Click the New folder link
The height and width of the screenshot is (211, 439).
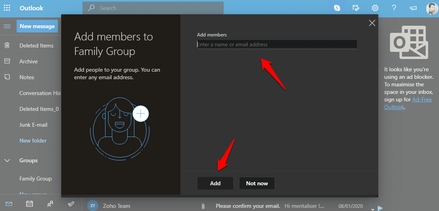click(x=33, y=141)
